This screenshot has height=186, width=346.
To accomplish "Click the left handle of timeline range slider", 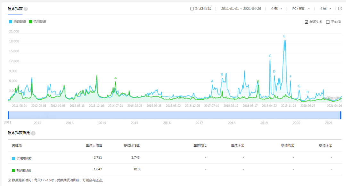I will coord(8,115).
